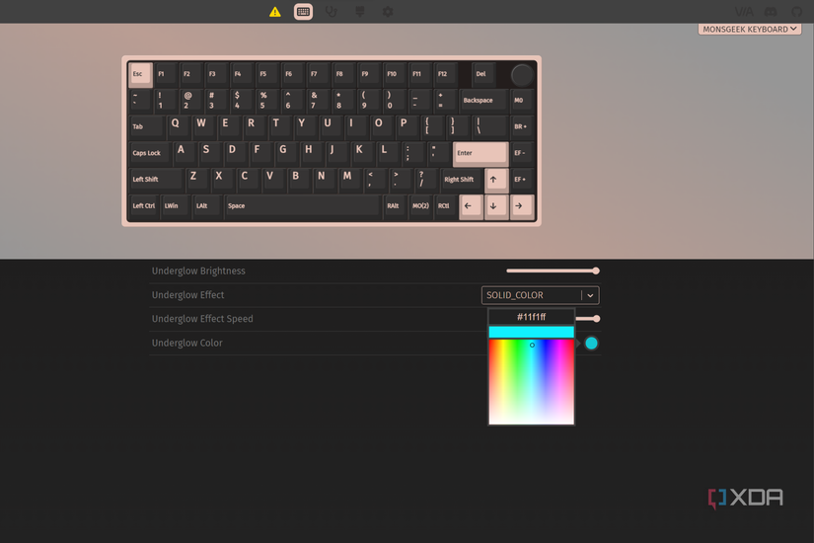Select the BR+ key
The image size is (814, 543).
click(522, 127)
